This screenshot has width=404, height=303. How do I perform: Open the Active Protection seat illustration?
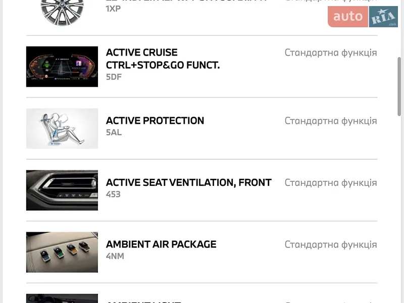pos(62,128)
